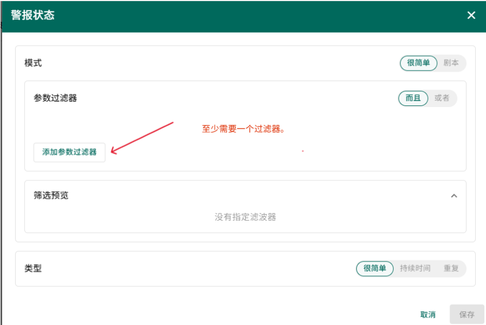Click the 添加参数过滤器 button

point(70,152)
